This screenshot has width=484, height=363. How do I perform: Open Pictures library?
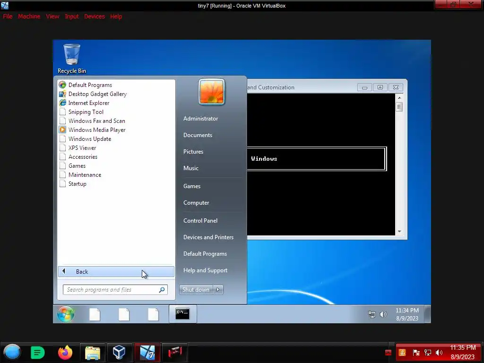click(193, 152)
